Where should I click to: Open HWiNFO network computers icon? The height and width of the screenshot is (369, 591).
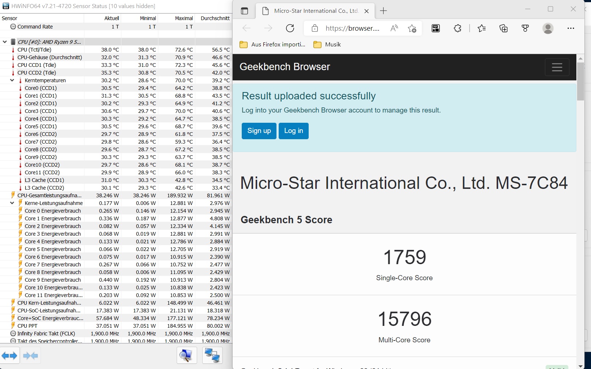[x=212, y=355]
